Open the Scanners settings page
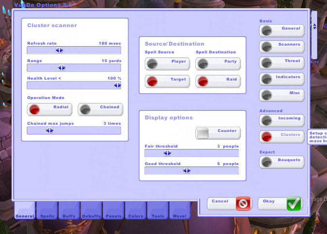The width and height of the screenshot is (327, 234). 282,47
